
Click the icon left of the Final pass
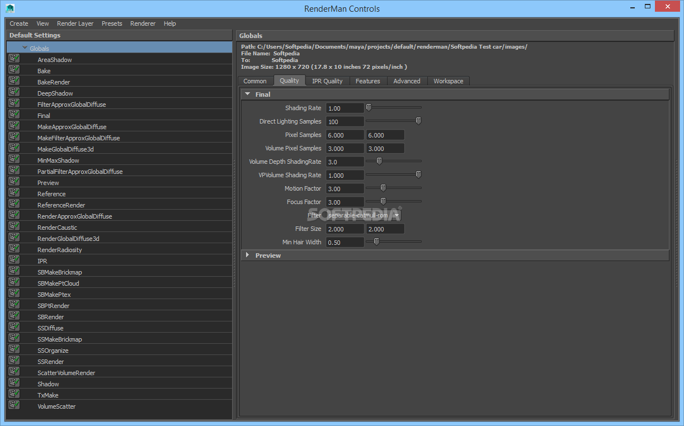pyautogui.click(x=14, y=115)
